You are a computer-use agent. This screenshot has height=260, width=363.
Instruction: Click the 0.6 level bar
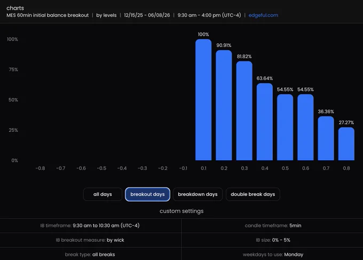305,127
